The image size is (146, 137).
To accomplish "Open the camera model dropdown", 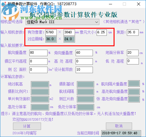I will 62,22.
